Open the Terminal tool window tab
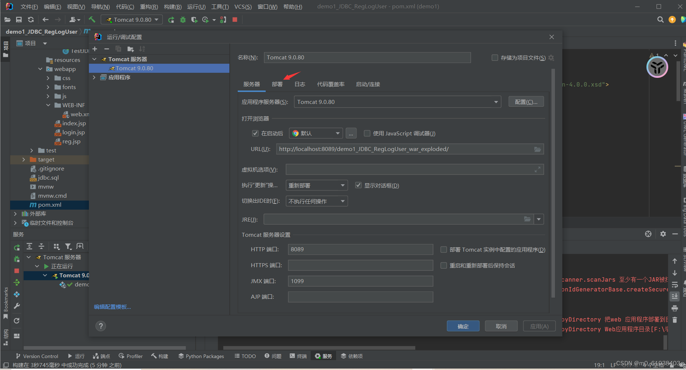686x370 pixels. (298, 356)
